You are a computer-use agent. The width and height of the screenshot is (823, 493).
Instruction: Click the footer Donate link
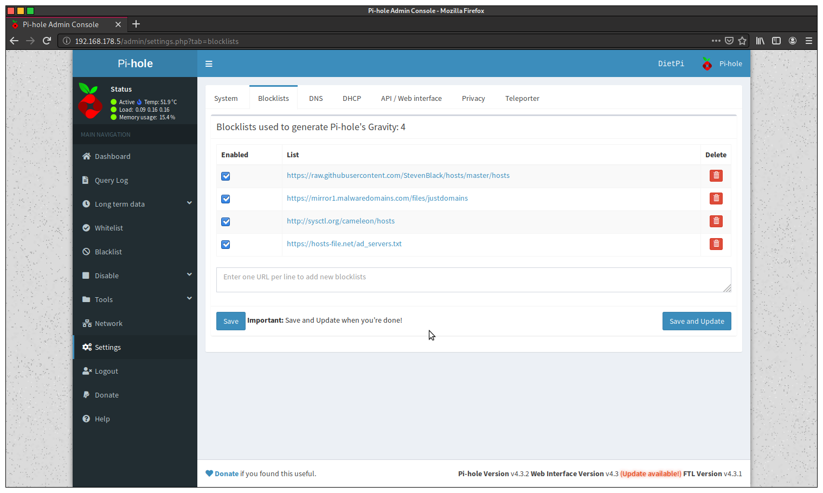coord(226,473)
